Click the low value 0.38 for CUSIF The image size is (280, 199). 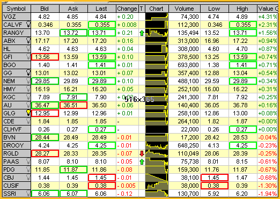[215, 186]
